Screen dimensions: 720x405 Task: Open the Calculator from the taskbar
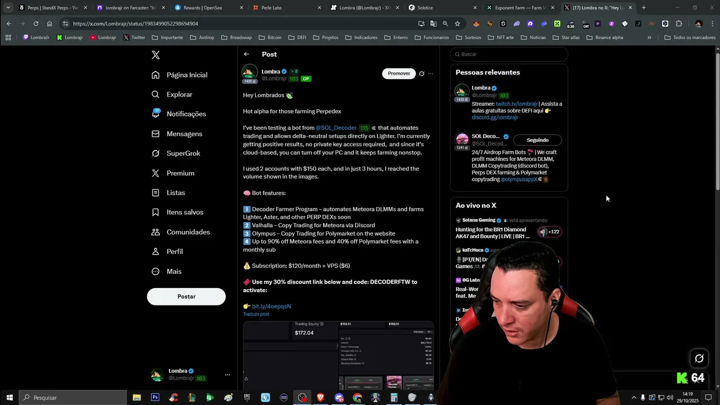[394, 397]
